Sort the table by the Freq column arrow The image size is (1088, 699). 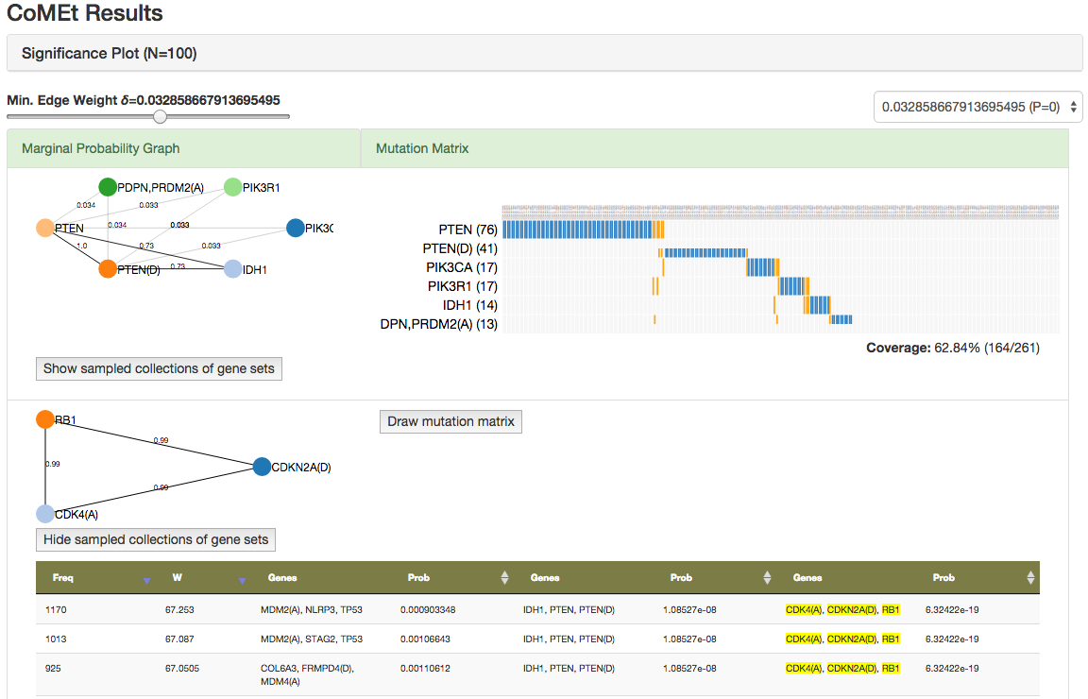146,580
